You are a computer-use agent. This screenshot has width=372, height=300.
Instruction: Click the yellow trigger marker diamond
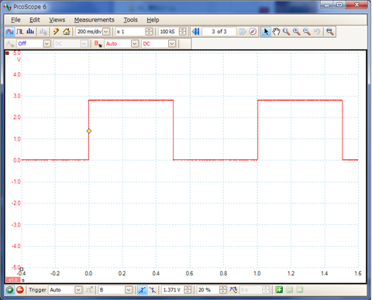click(x=89, y=131)
